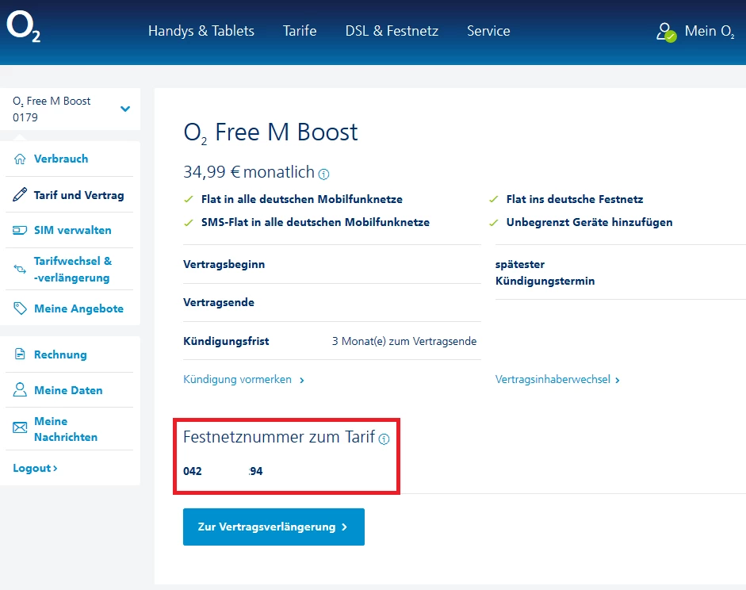Click the pencil icon for Tarif und Vertrag
Image resolution: width=746 pixels, height=590 pixels.
20,194
